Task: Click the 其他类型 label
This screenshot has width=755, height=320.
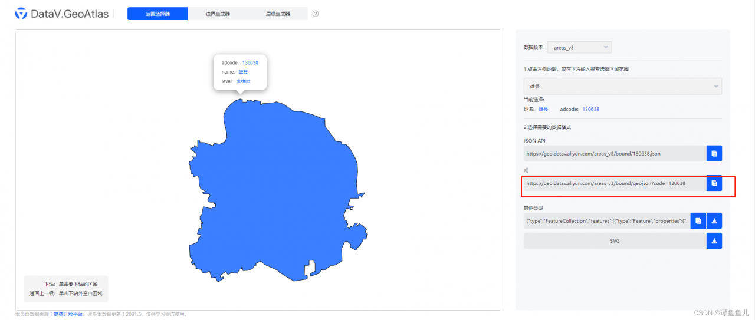Action: pyautogui.click(x=533, y=208)
